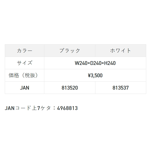
Task: Click the サイズ row label
Action: click(24, 63)
